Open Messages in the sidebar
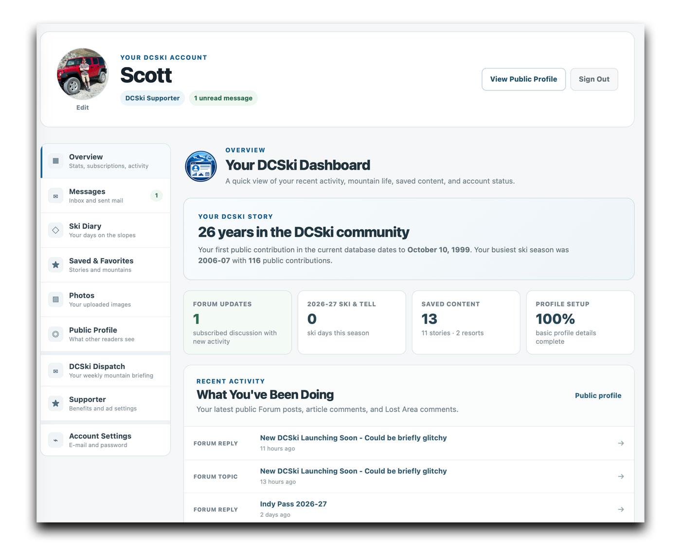681x557 pixels. point(106,195)
